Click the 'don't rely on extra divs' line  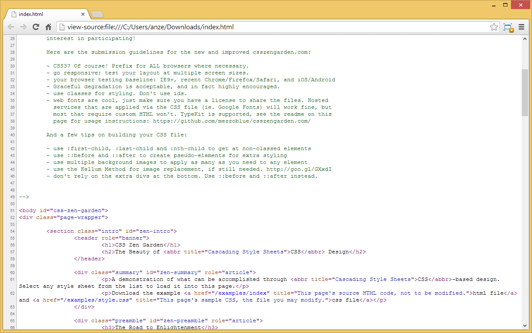[182, 176]
